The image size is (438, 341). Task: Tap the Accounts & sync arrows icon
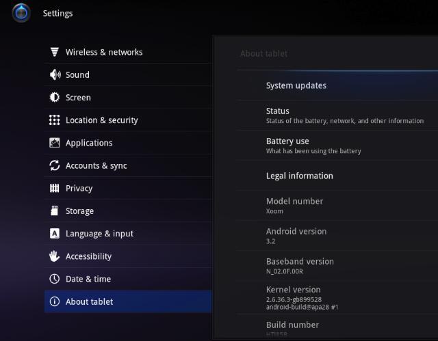point(55,165)
